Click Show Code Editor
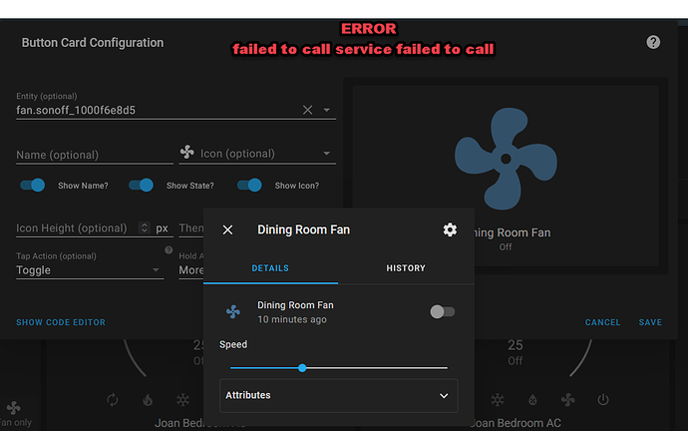Viewport: 688px width, 431px height. click(x=61, y=322)
